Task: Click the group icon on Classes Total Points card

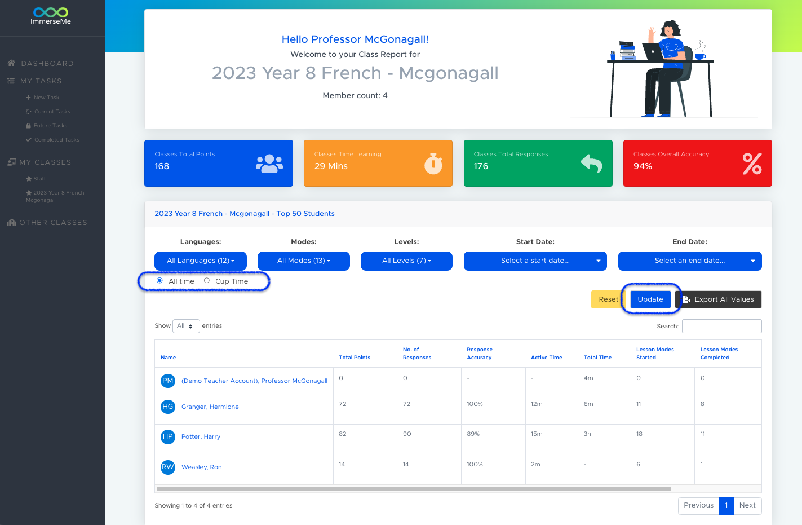Action: (269, 164)
